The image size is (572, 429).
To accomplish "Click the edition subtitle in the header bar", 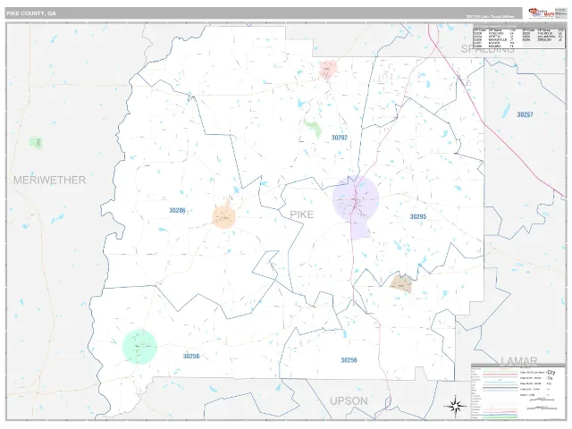I will coord(490,17).
